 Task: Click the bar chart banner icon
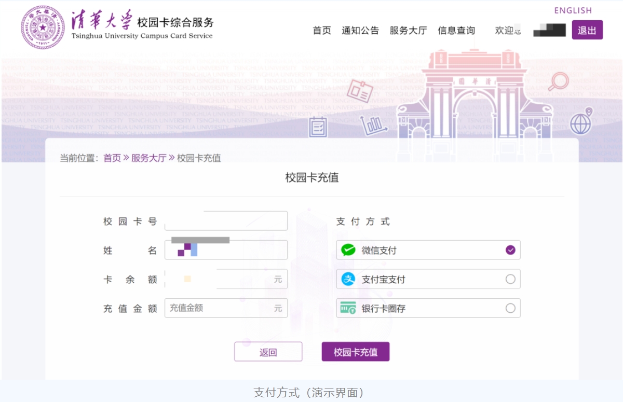pyautogui.click(x=374, y=125)
